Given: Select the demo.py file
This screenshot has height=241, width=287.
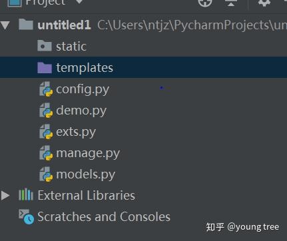Looking at the screenshot, I should point(81,111).
